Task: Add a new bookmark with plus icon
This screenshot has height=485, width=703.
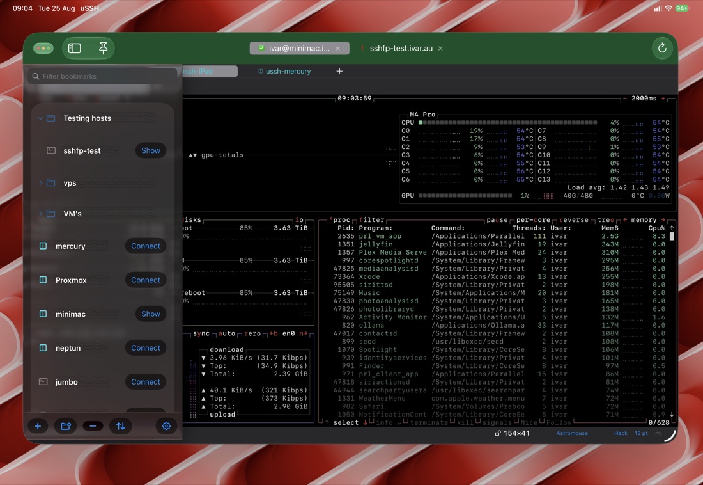Action: [x=38, y=426]
